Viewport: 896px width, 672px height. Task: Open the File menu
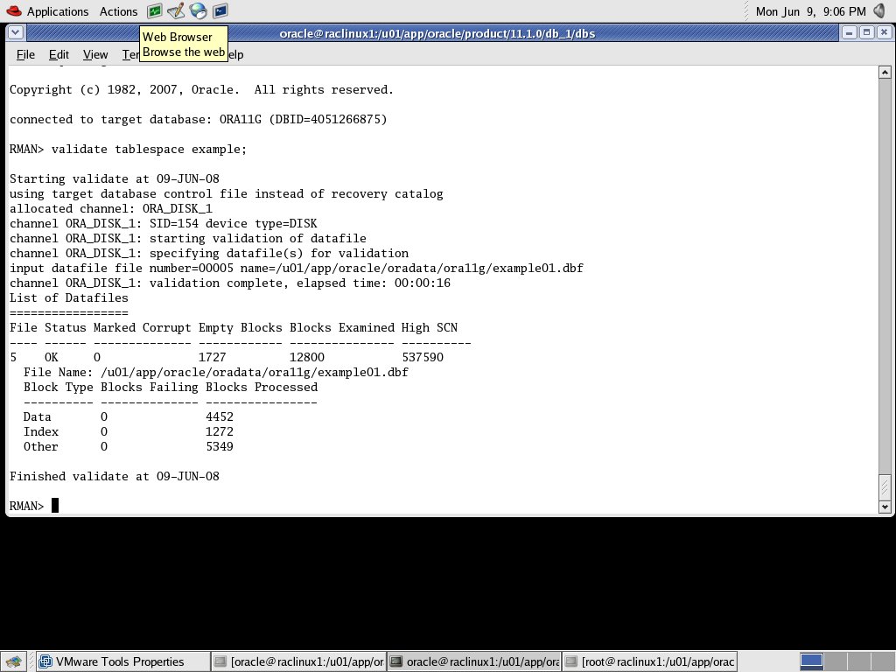(25, 54)
